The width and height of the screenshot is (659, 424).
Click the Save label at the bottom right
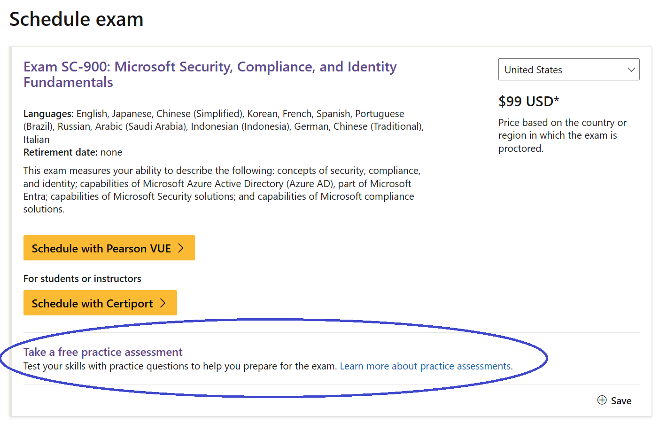tap(622, 400)
